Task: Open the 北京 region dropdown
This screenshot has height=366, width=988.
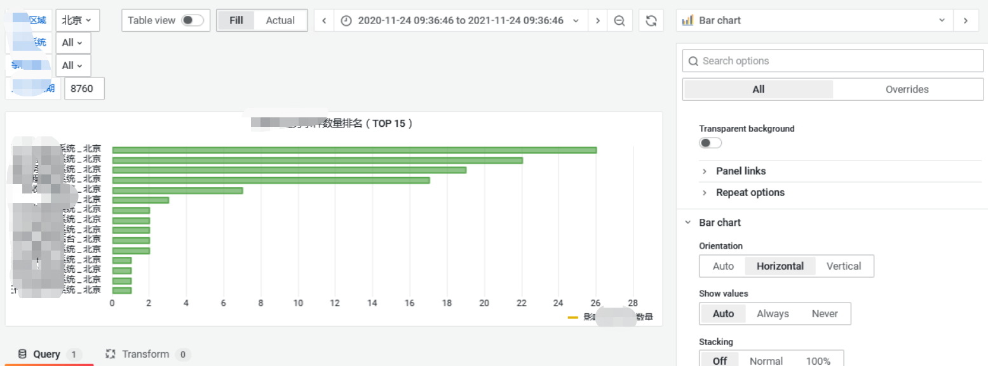Action: point(77,20)
